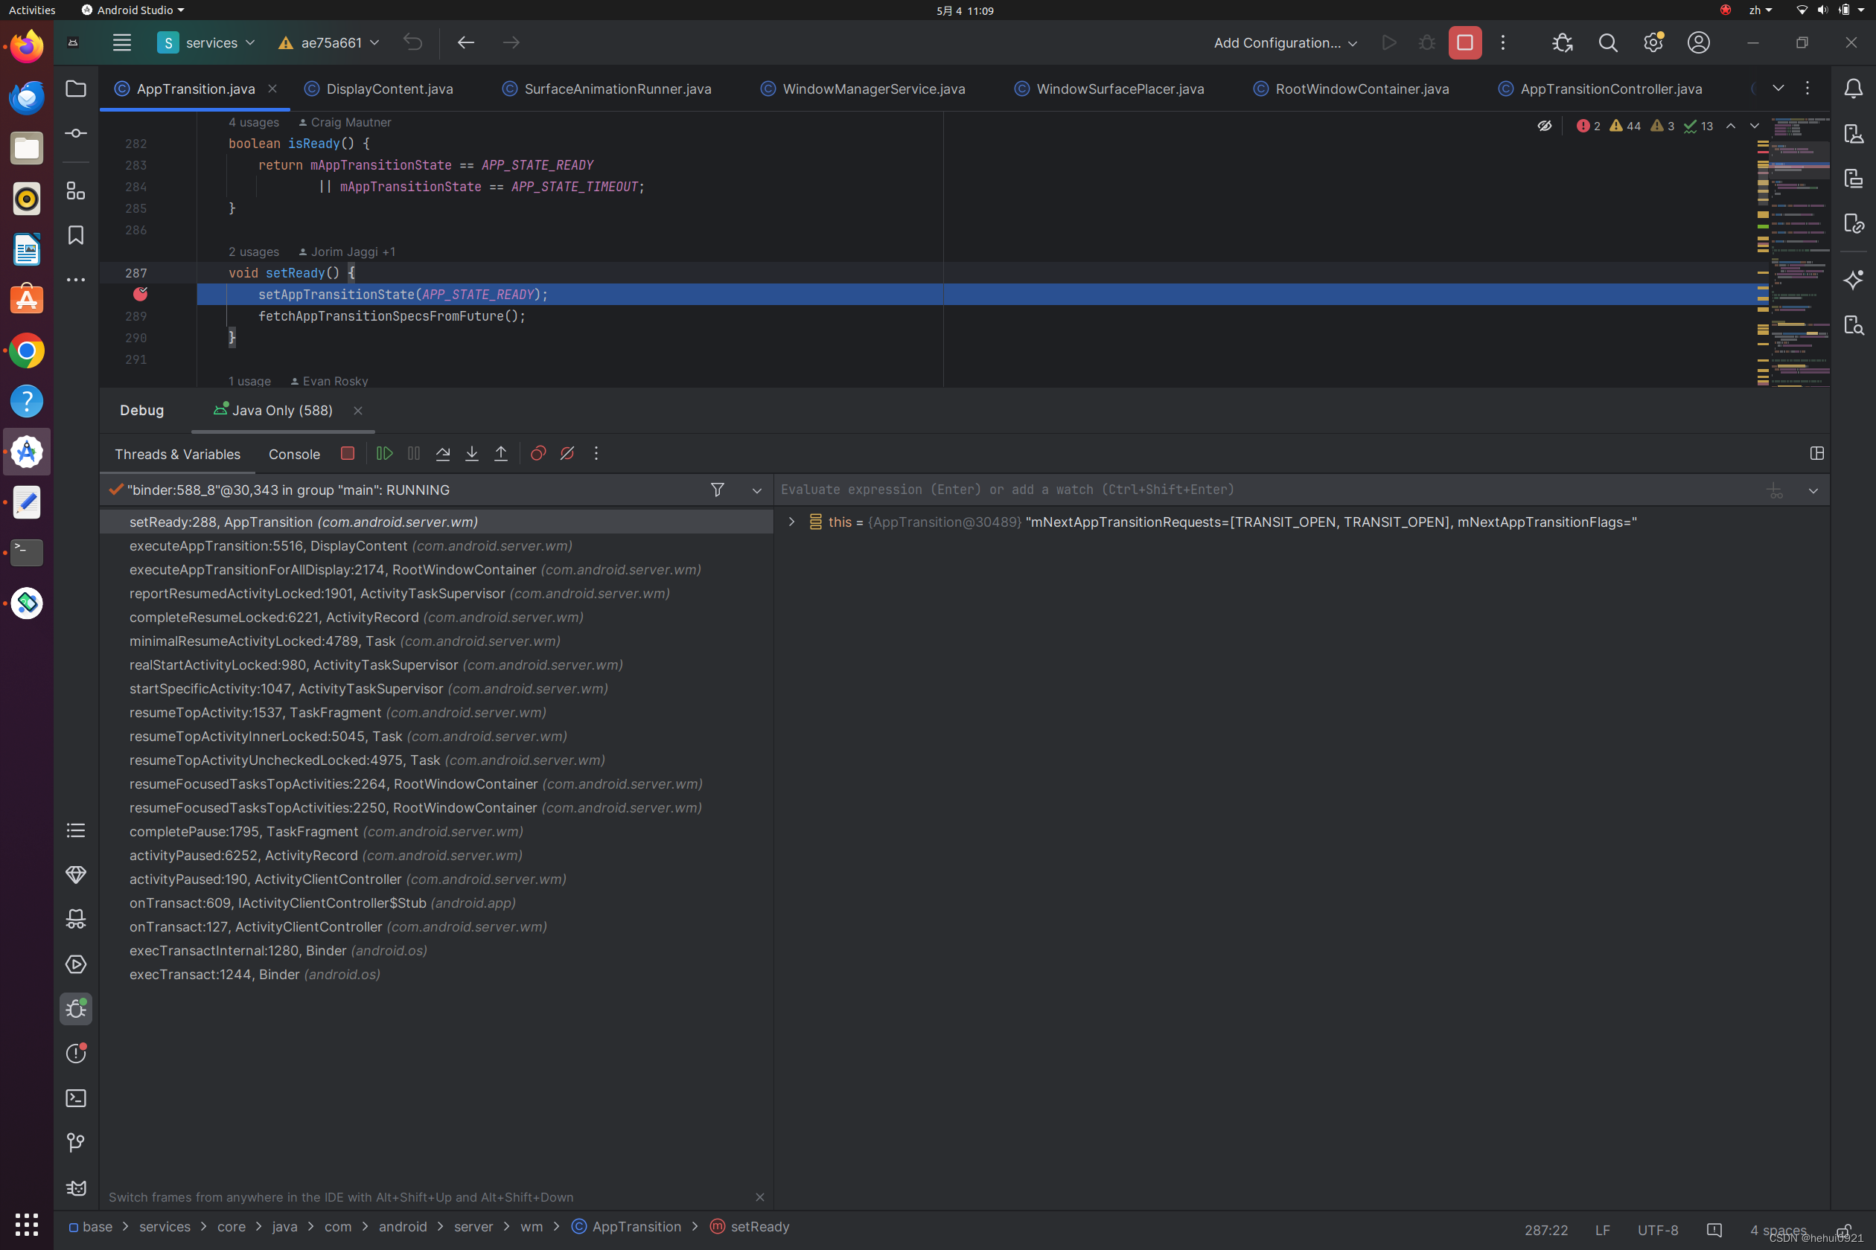Click the LF line separator widget
The width and height of the screenshot is (1876, 1250).
click(x=1602, y=1229)
